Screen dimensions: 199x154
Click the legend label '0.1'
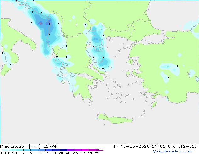pos(3,153)
